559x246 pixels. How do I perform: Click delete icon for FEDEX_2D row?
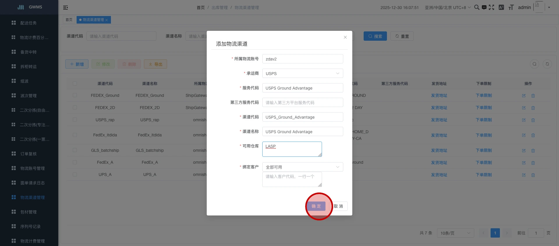[533, 108]
